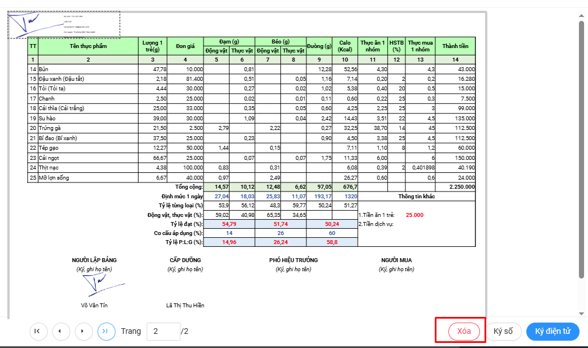Click the PHÓ HIỆU TRƯỞNG signature heading

pos(293,260)
